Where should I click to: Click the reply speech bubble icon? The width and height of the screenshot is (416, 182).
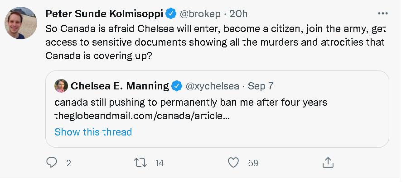pyautogui.click(x=53, y=163)
